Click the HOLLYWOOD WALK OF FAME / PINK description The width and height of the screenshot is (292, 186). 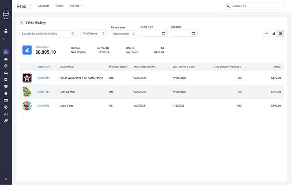click(81, 78)
